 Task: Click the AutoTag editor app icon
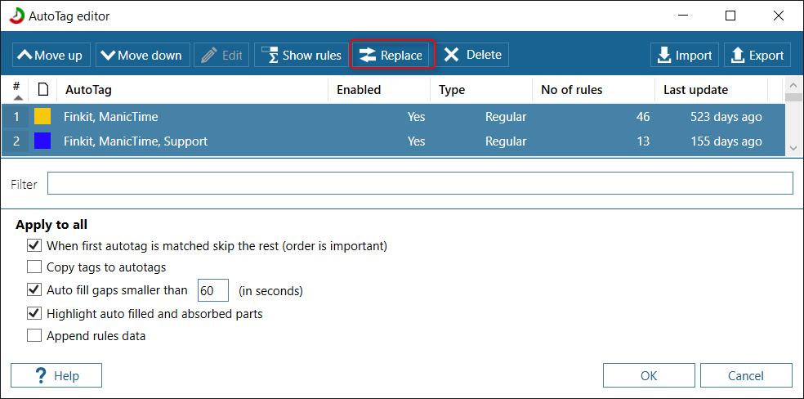click(17, 16)
